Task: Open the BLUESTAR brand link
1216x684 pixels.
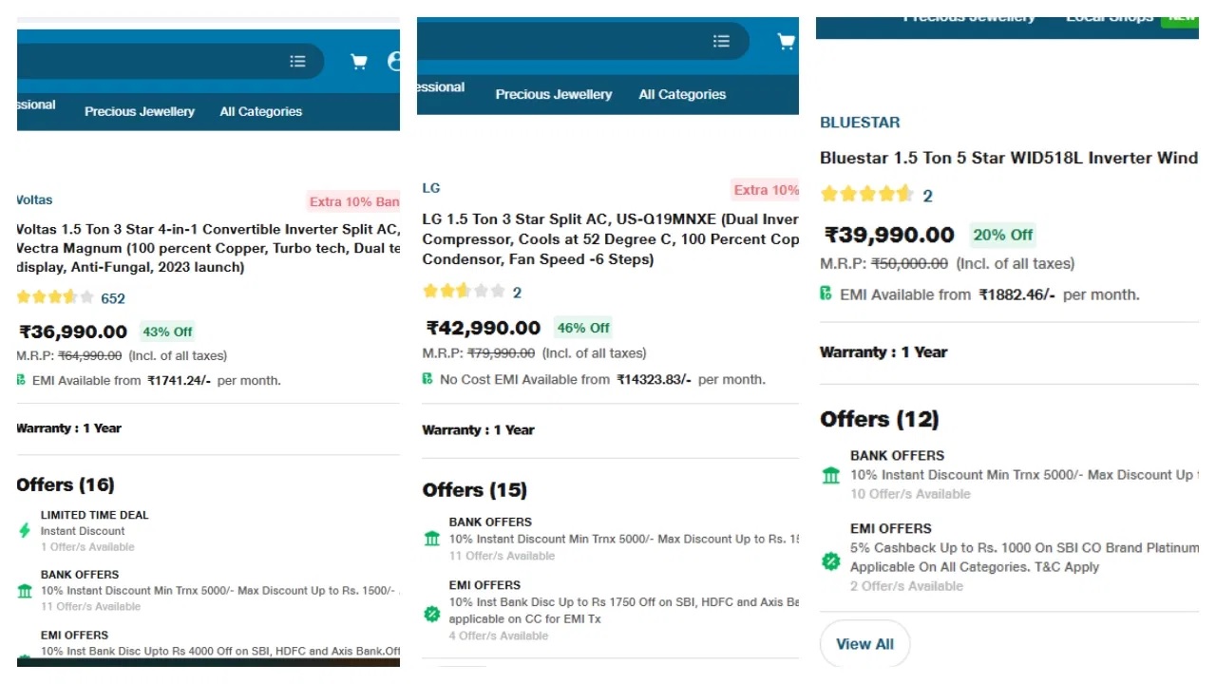Action: (x=860, y=122)
